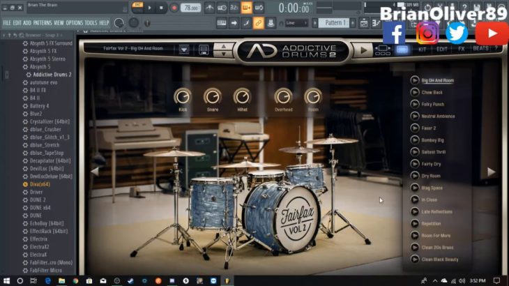The height and width of the screenshot is (286, 509).
Task: Open File Explorer from the taskbar
Action: [61, 280]
